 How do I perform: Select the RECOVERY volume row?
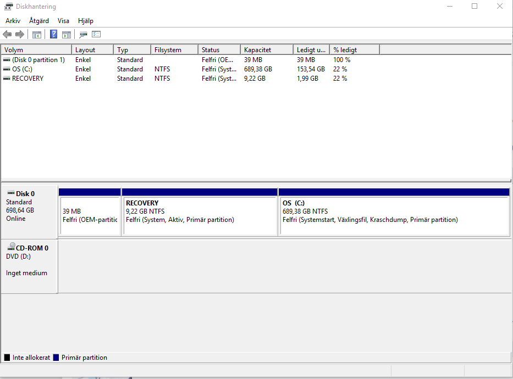coord(190,79)
